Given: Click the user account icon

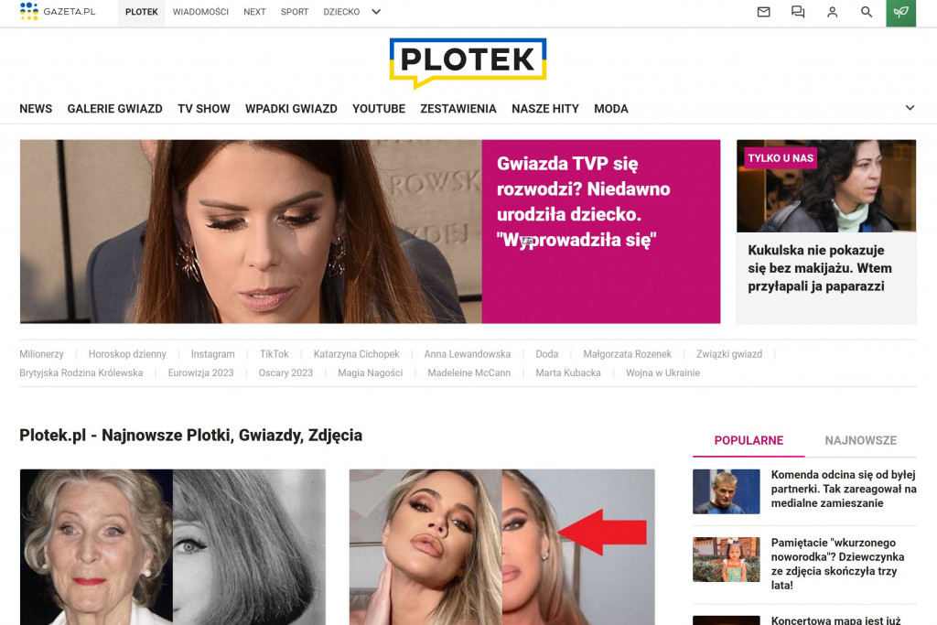Looking at the screenshot, I should pos(832,12).
